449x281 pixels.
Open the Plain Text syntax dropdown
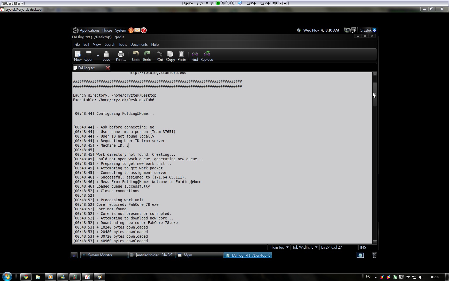tap(279, 247)
